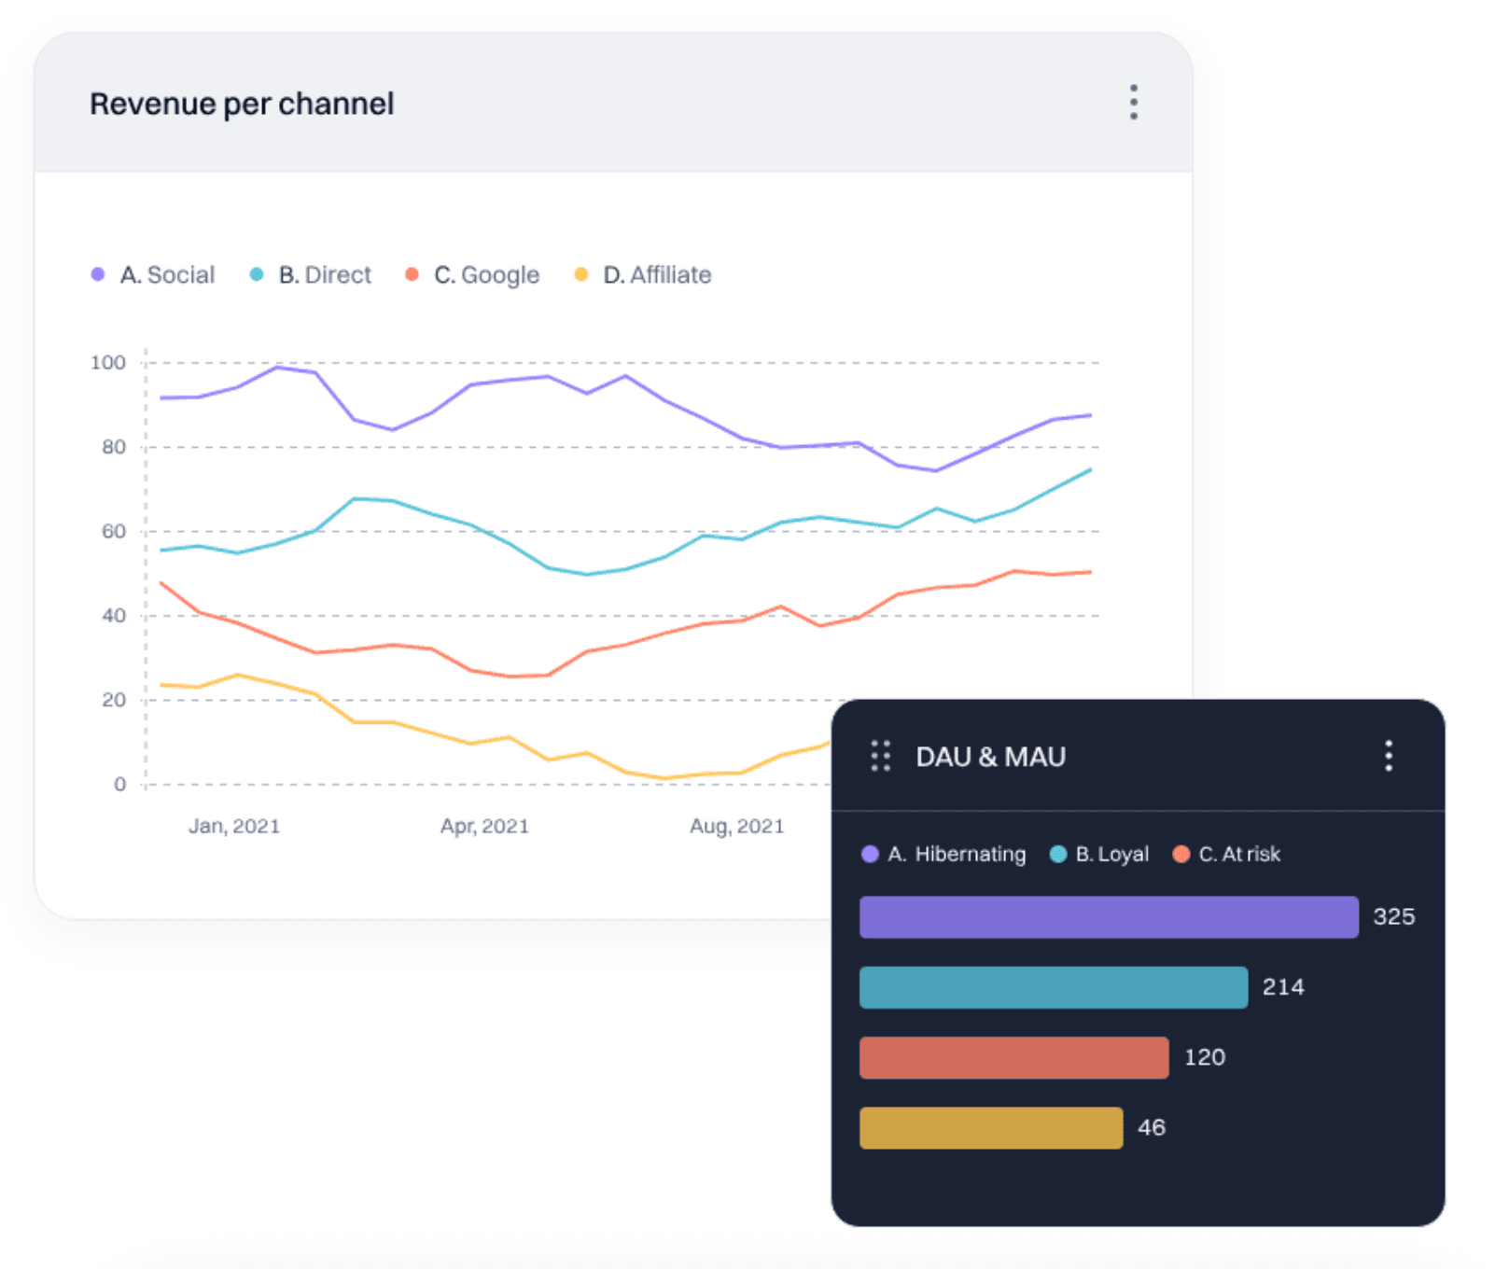
Task: Click the B. Direct legend label
Action: 323,273
